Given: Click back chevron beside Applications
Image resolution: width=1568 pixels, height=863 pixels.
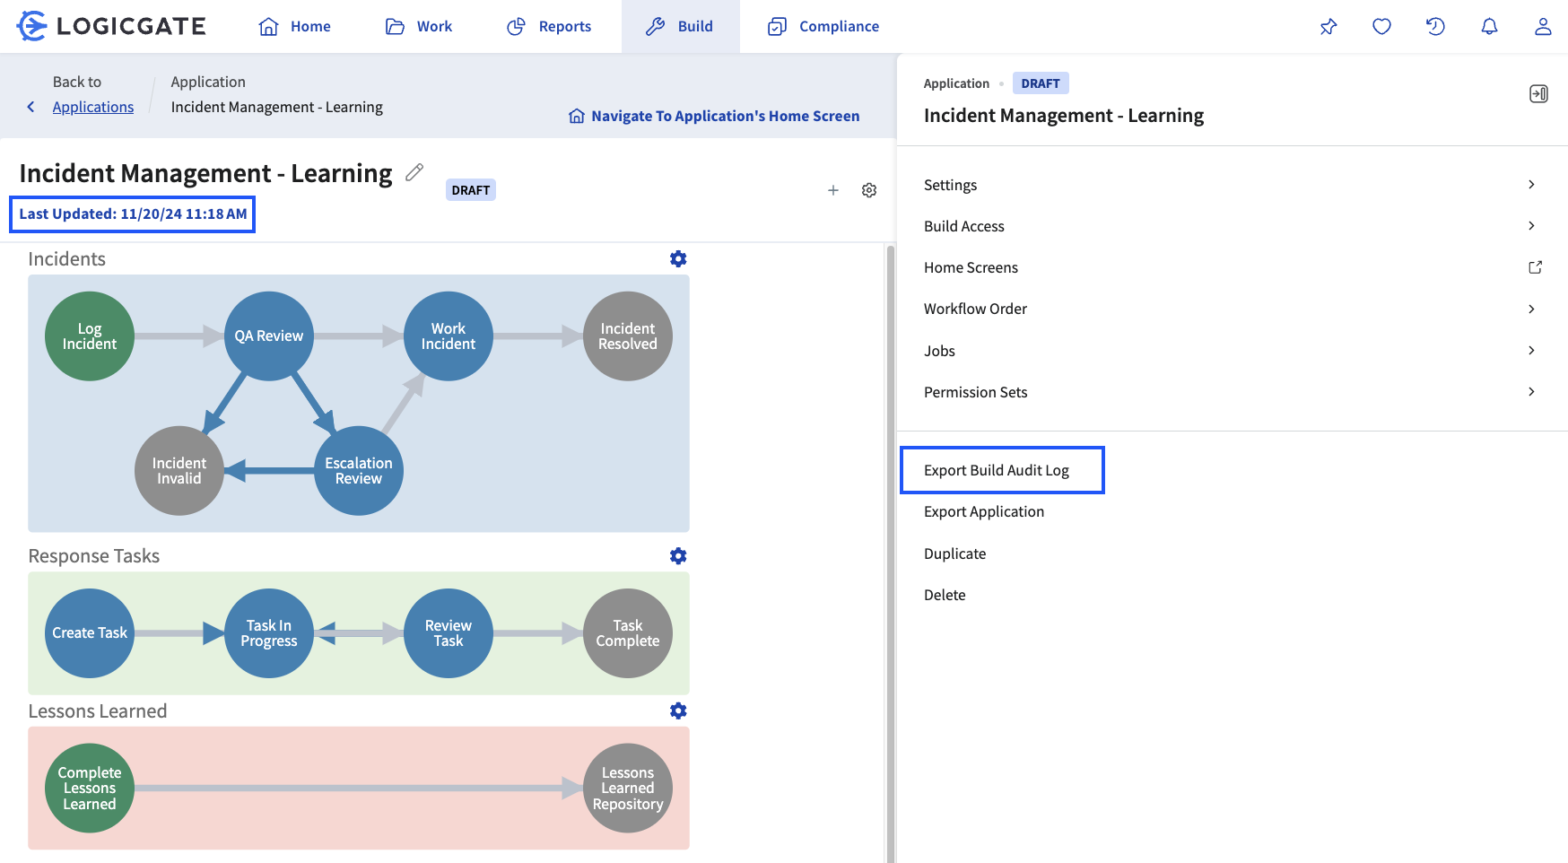Looking at the screenshot, I should click(31, 107).
